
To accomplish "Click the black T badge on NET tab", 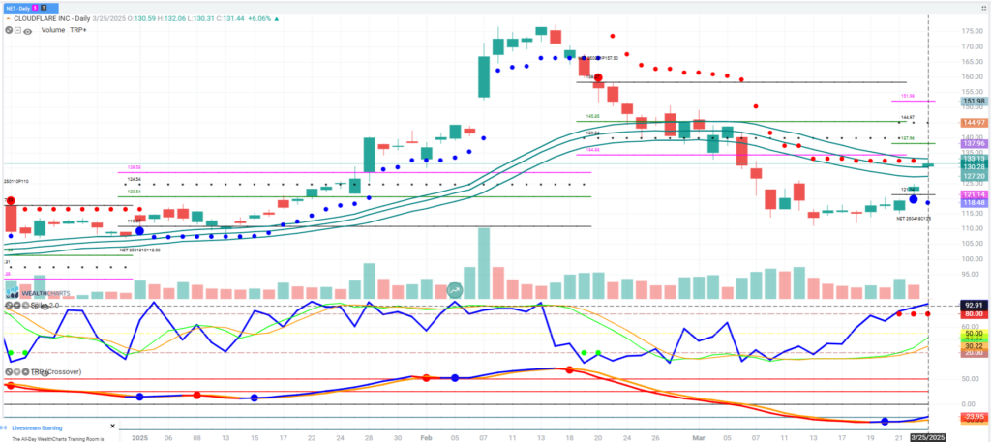I will click(43, 7).
